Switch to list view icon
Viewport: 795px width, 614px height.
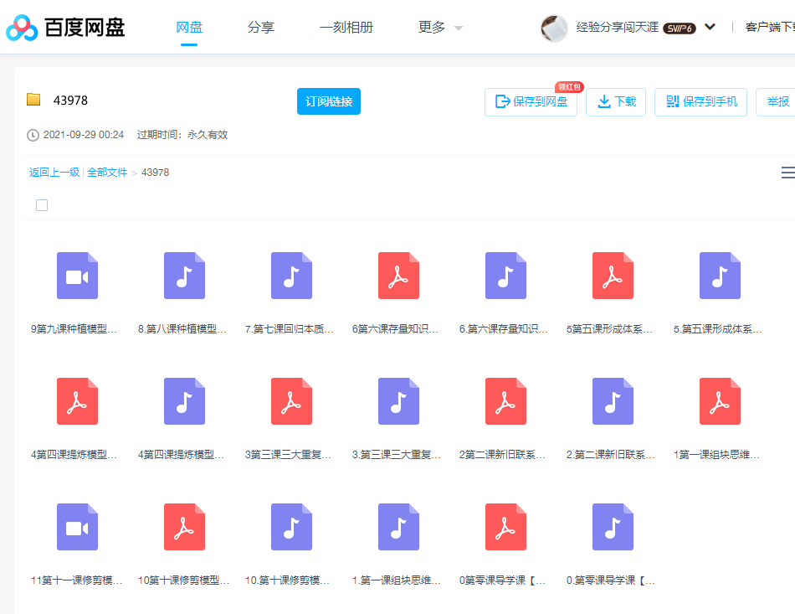click(x=788, y=173)
